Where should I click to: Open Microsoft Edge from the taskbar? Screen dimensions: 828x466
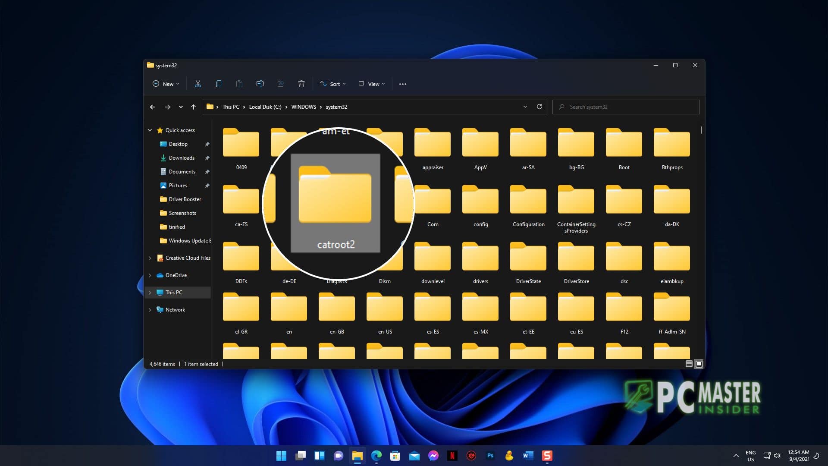[376, 456]
